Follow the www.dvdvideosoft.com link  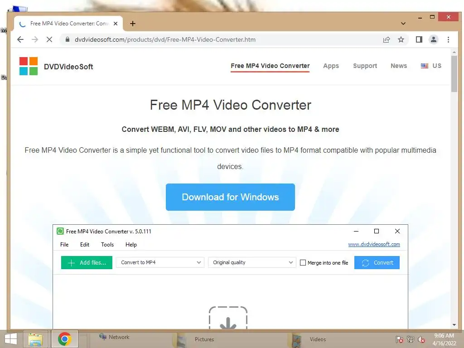click(x=374, y=244)
